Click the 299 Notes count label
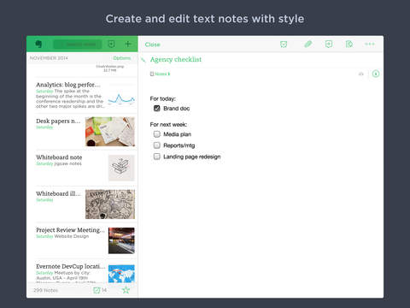Viewport: 410px width, 308px height. point(45,290)
